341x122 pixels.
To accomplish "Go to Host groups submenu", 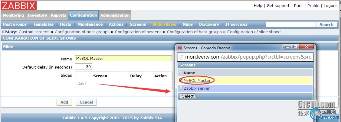I will (15, 24).
